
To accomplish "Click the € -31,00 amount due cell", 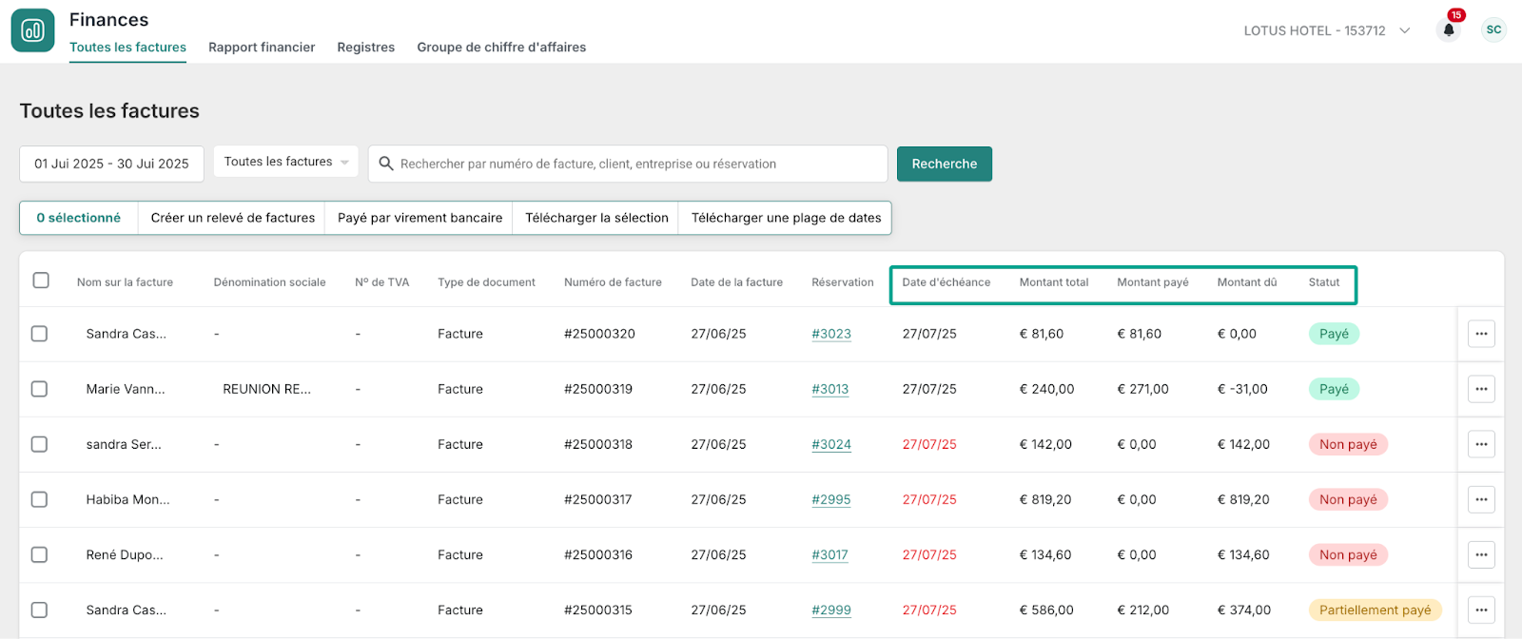I will 1242,389.
